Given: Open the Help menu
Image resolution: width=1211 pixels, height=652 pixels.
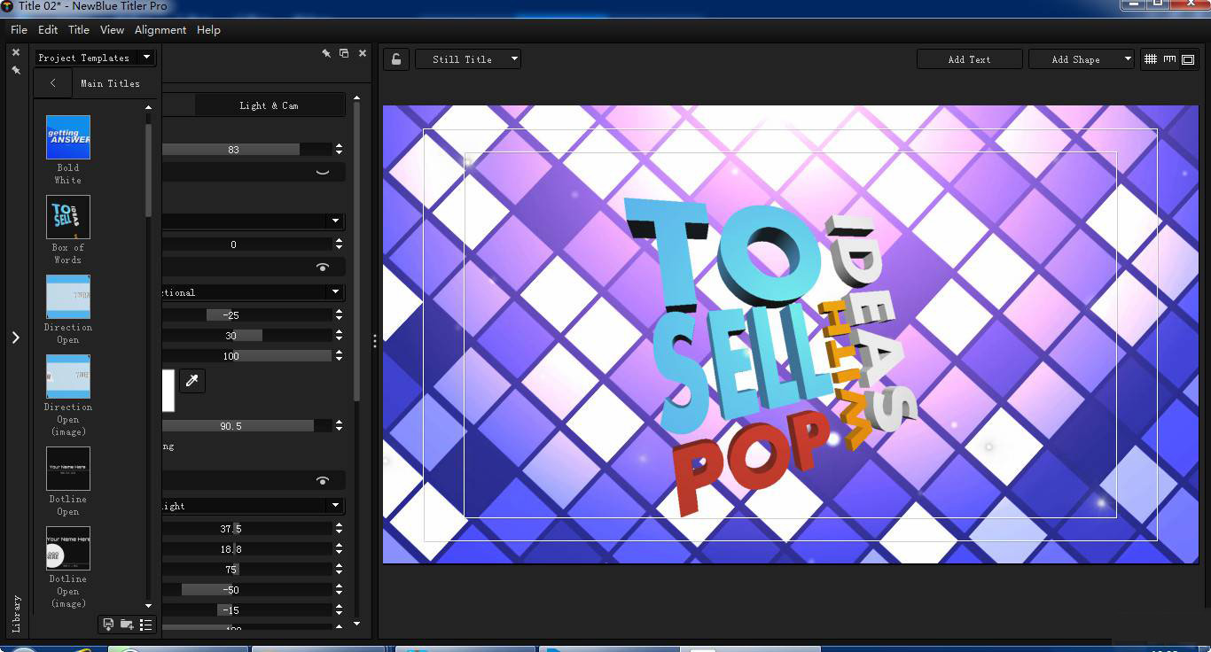Looking at the screenshot, I should point(208,29).
